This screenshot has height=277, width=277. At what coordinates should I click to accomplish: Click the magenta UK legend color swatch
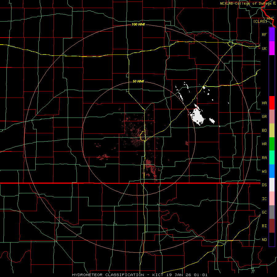pos(272,48)
